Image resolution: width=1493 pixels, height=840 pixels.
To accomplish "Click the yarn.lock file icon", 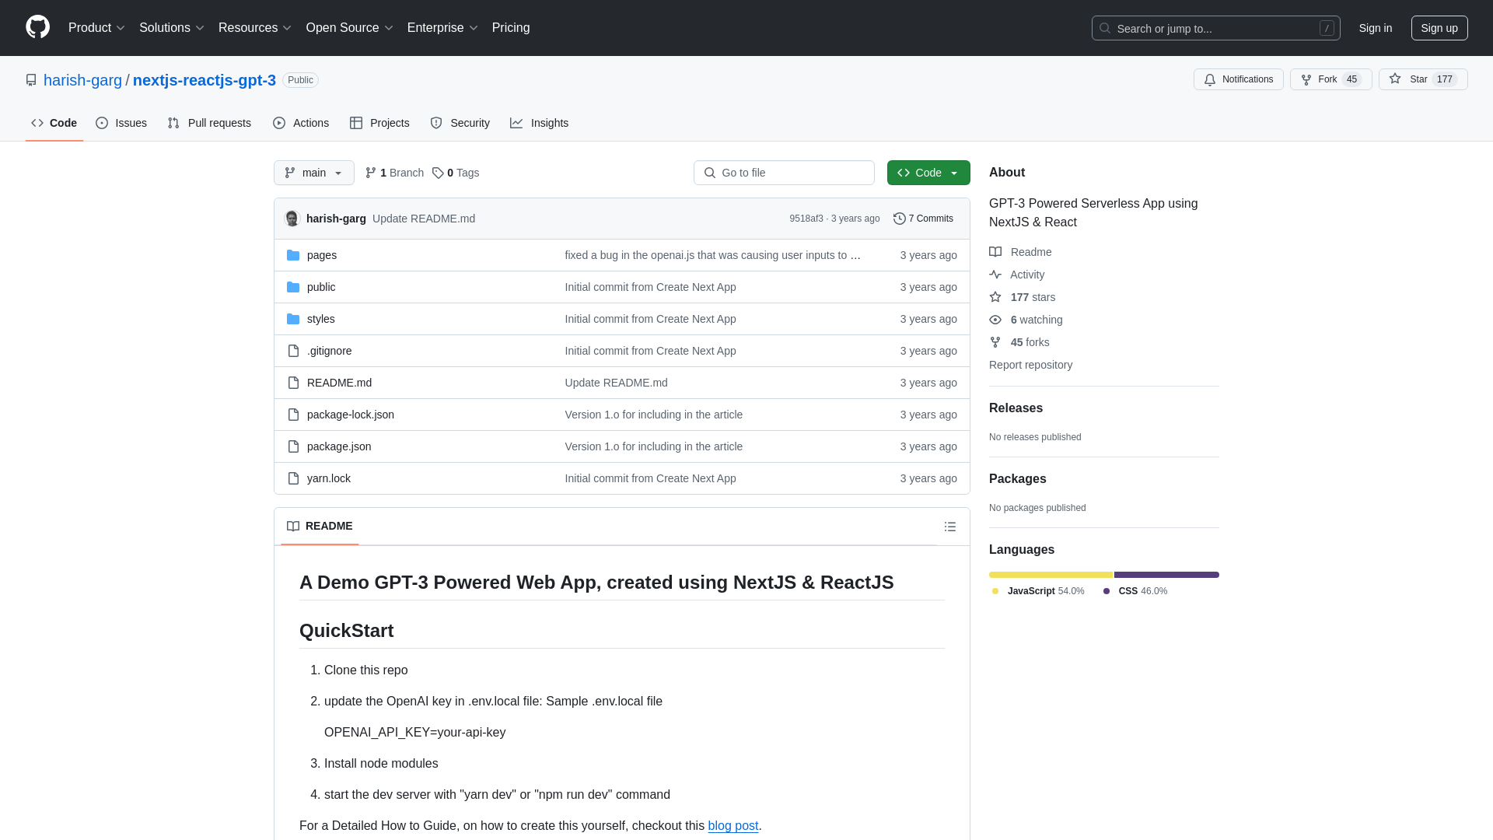I will coord(293,478).
